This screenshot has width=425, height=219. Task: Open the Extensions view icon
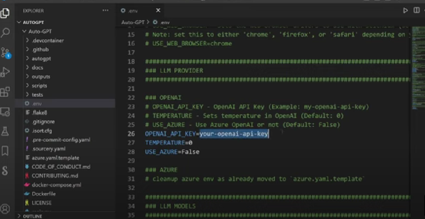click(5, 92)
